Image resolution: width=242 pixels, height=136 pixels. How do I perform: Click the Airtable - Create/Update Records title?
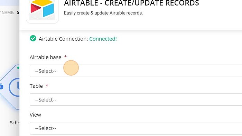tap(131, 3)
